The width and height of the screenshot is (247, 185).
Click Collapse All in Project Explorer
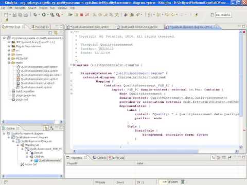coord(50,32)
